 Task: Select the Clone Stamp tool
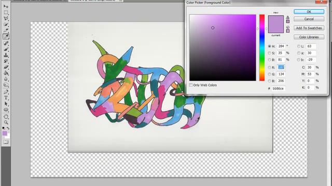click(6, 55)
